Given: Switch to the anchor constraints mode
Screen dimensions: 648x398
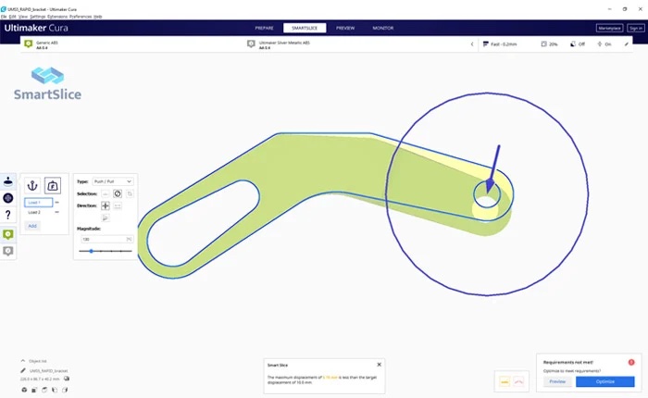Looking at the screenshot, I should coord(32,185).
